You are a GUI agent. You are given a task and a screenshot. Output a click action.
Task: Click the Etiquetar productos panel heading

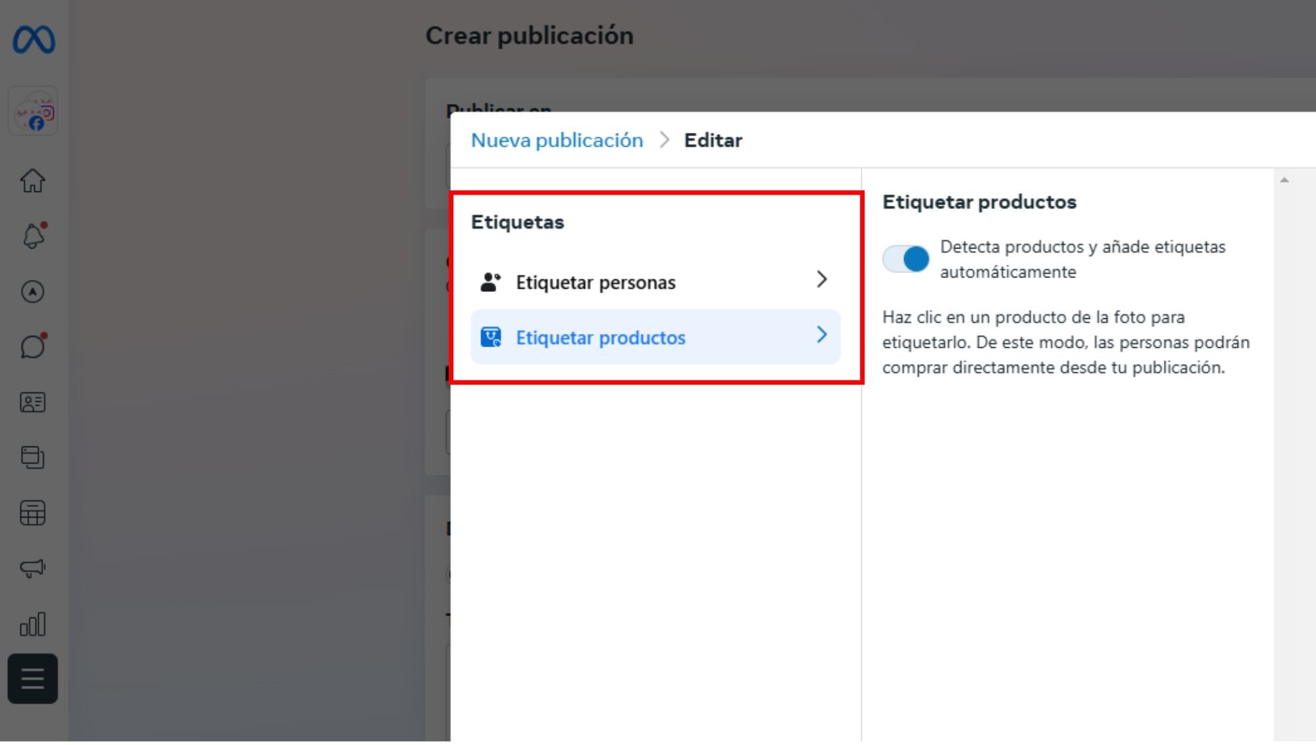(x=979, y=202)
